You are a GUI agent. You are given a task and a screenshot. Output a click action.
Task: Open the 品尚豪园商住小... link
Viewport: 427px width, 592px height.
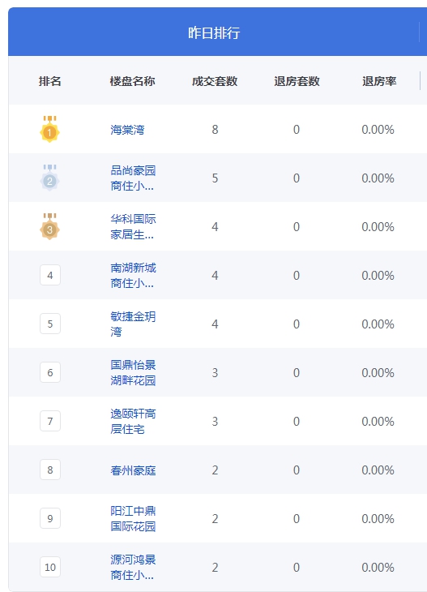click(x=133, y=178)
